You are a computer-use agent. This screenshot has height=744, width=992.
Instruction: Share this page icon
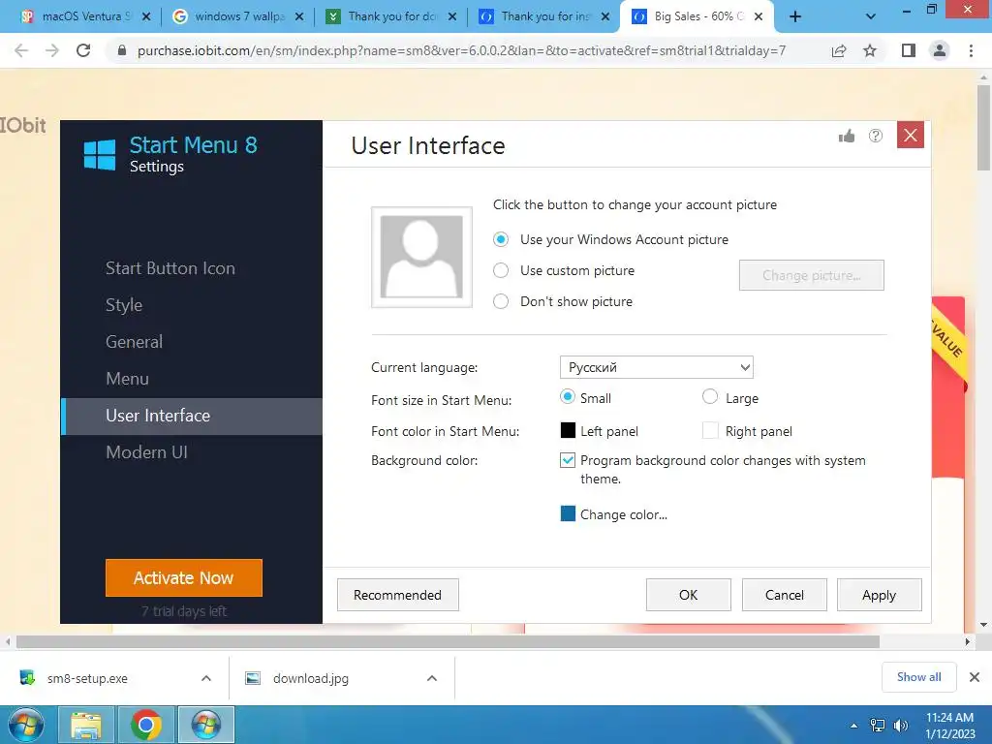(x=839, y=50)
